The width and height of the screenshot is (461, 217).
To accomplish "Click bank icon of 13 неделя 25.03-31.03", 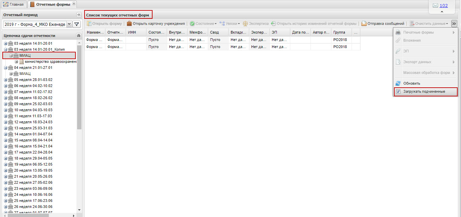I will [x=10, y=128].
